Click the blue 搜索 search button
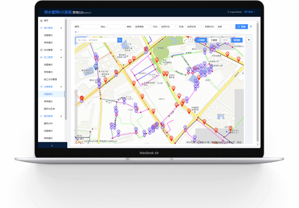The width and height of the screenshot is (299, 208). point(241,27)
